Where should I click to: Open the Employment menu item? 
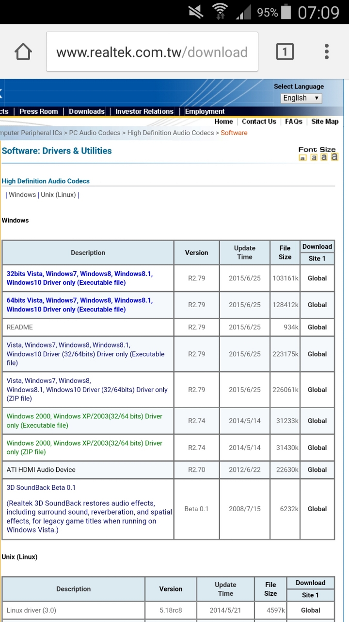coord(205,111)
